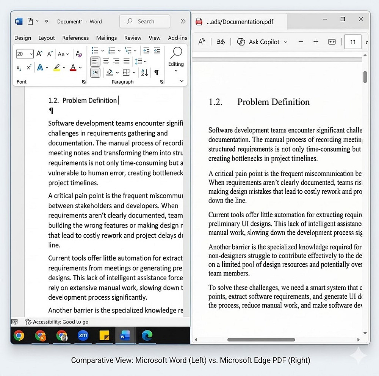Toggle Align Left paragraph alignment
This screenshot has height=376, width=379.
95,62
